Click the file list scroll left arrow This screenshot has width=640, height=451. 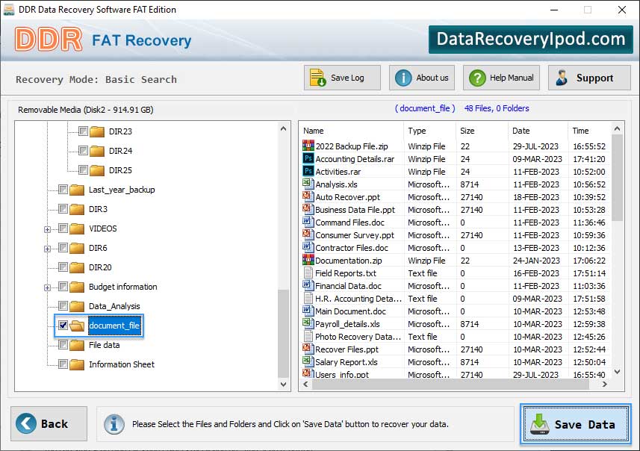(x=305, y=384)
